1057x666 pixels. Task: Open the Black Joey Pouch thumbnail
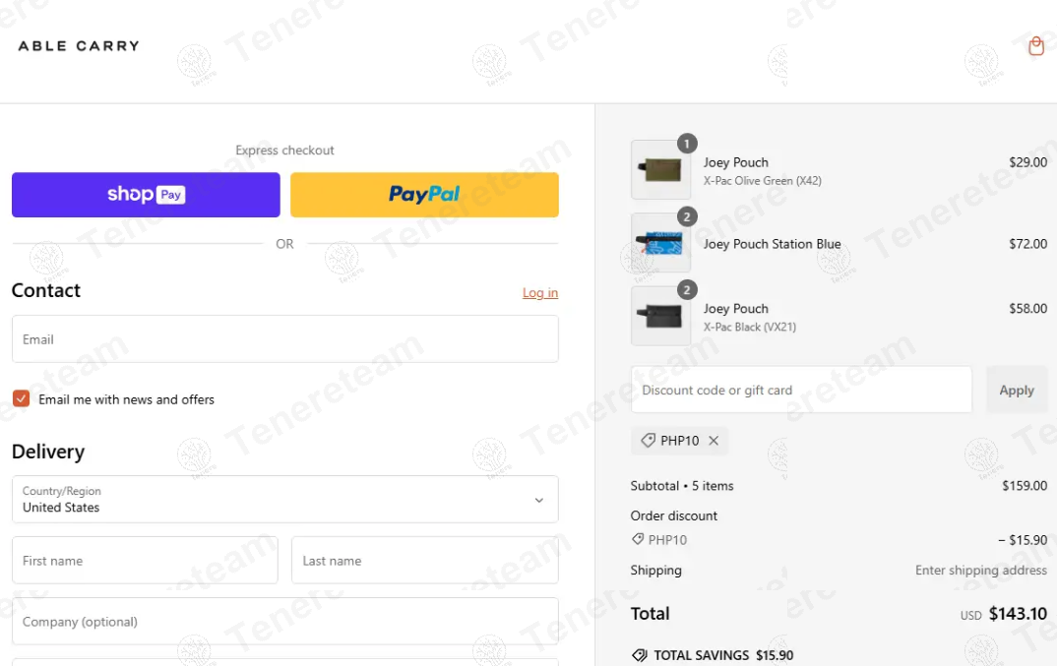(660, 316)
